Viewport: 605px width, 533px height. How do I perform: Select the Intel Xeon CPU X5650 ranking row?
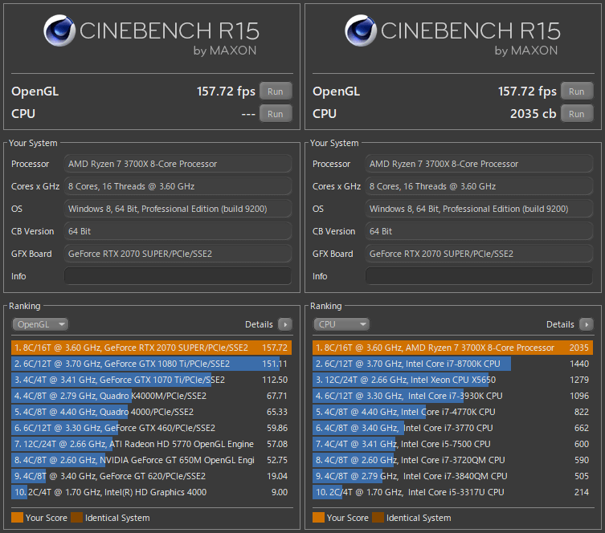click(x=452, y=380)
